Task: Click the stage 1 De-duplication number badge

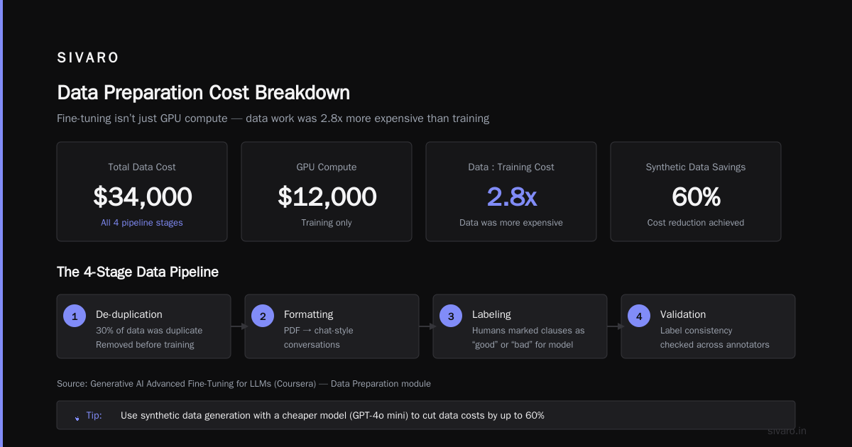Action: click(x=75, y=316)
